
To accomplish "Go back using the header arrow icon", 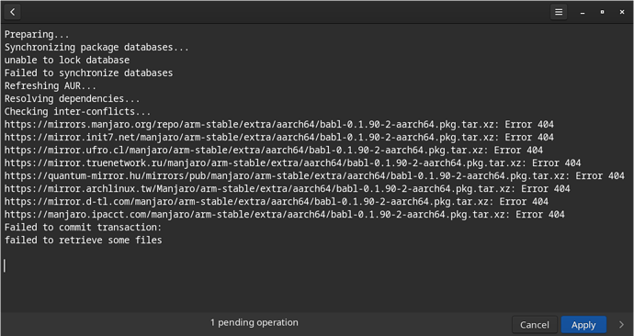I will pos(13,12).
